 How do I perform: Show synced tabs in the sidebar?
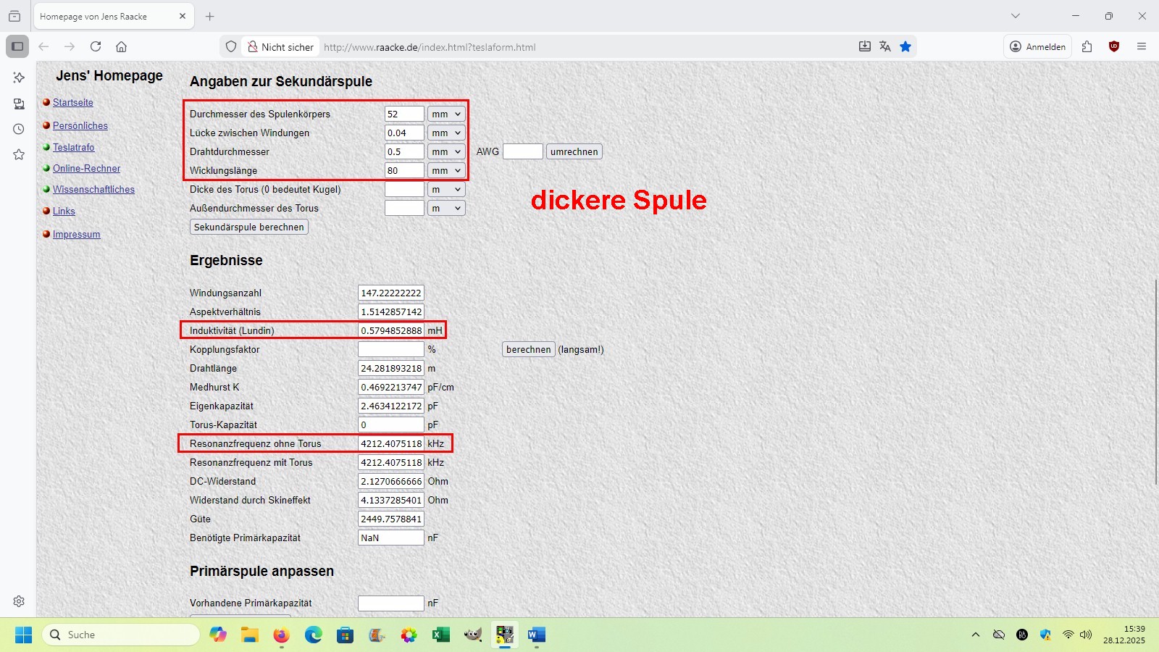[19, 104]
